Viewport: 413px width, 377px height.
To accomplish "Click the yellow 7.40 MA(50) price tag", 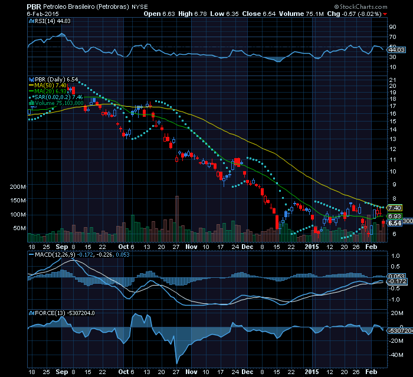I will point(395,208).
